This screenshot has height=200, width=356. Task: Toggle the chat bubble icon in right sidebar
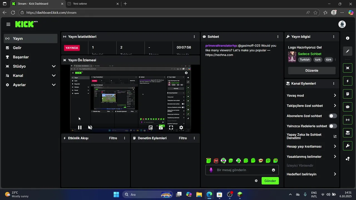pos(348,107)
